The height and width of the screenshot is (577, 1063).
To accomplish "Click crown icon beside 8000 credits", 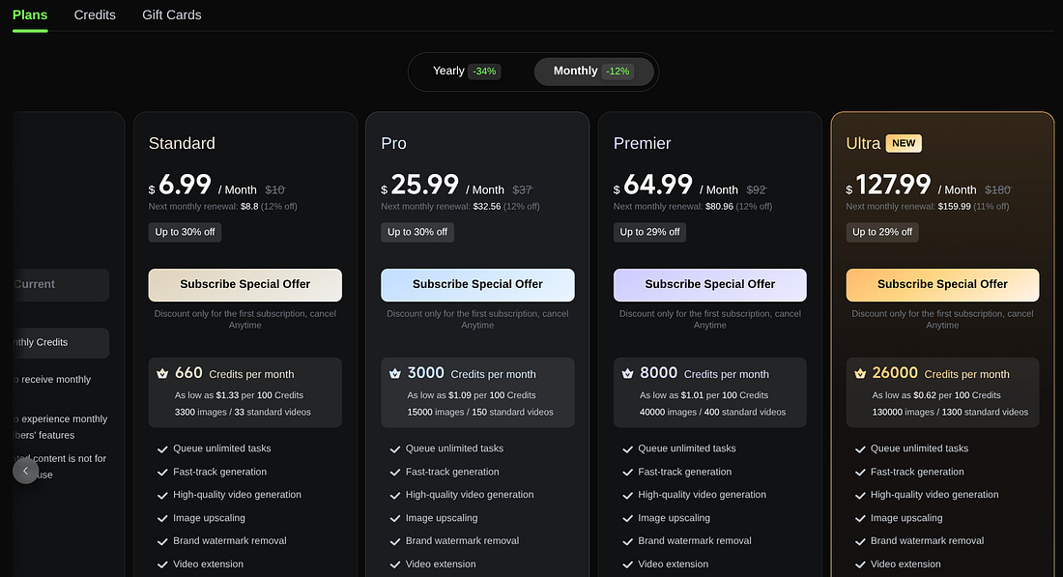I will (628, 374).
